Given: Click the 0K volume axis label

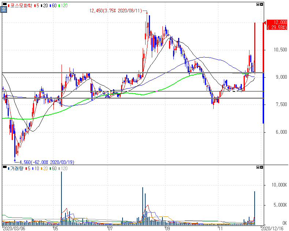Looking at the screenshot, I should coord(285,223).
